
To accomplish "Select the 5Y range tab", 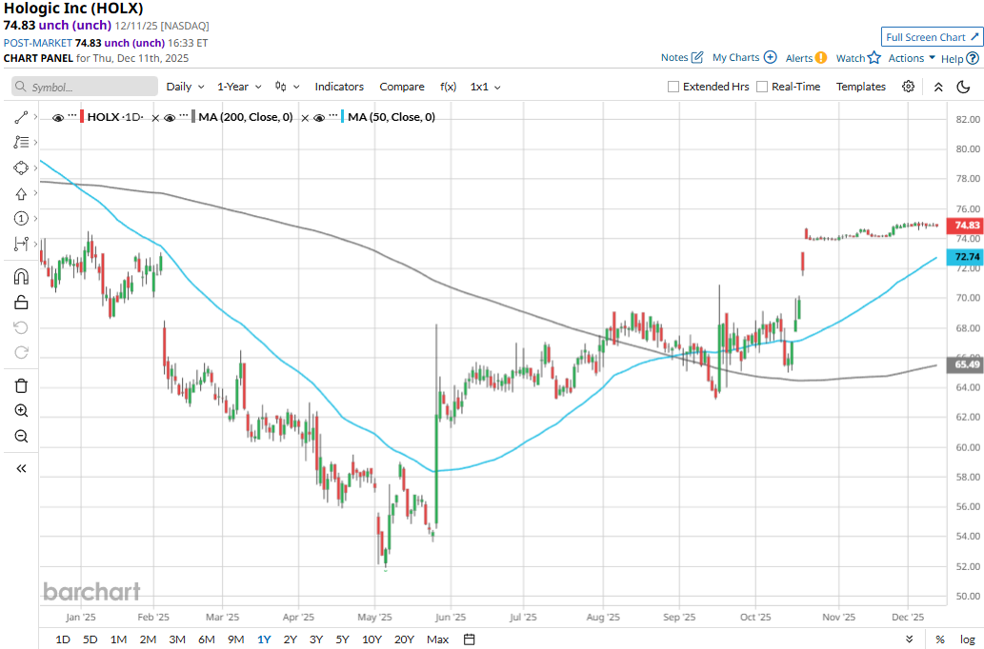I will tap(342, 639).
